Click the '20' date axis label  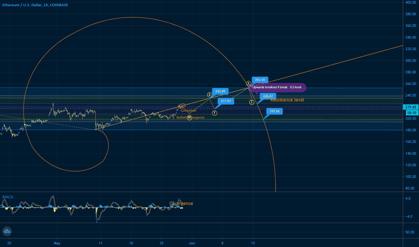point(9,243)
